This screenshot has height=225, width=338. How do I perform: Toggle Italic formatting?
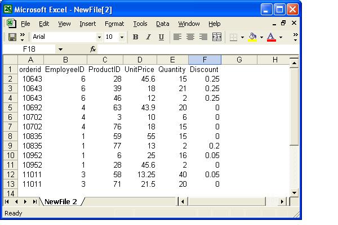pos(148,37)
